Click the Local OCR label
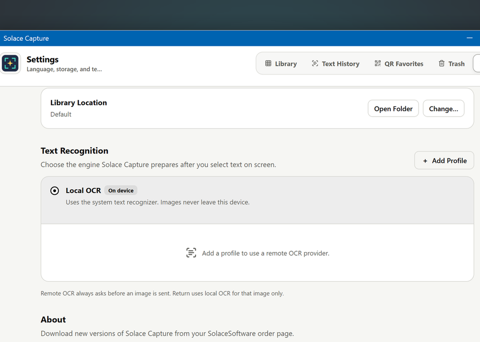 tap(83, 191)
